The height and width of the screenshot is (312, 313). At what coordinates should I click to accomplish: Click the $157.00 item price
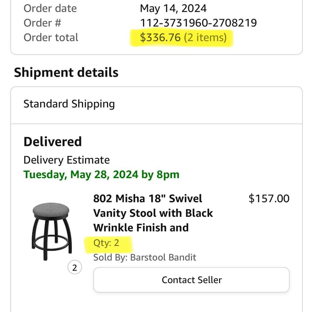(269, 198)
